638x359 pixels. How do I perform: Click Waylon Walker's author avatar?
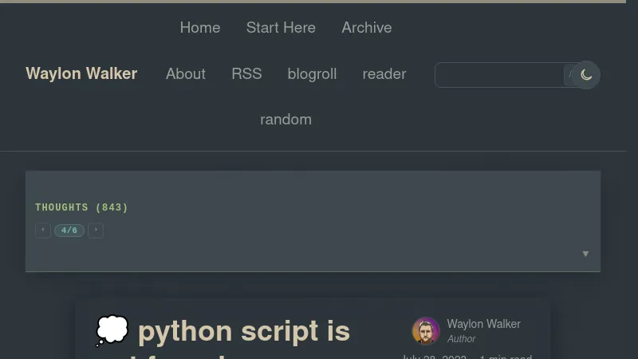[x=426, y=331]
